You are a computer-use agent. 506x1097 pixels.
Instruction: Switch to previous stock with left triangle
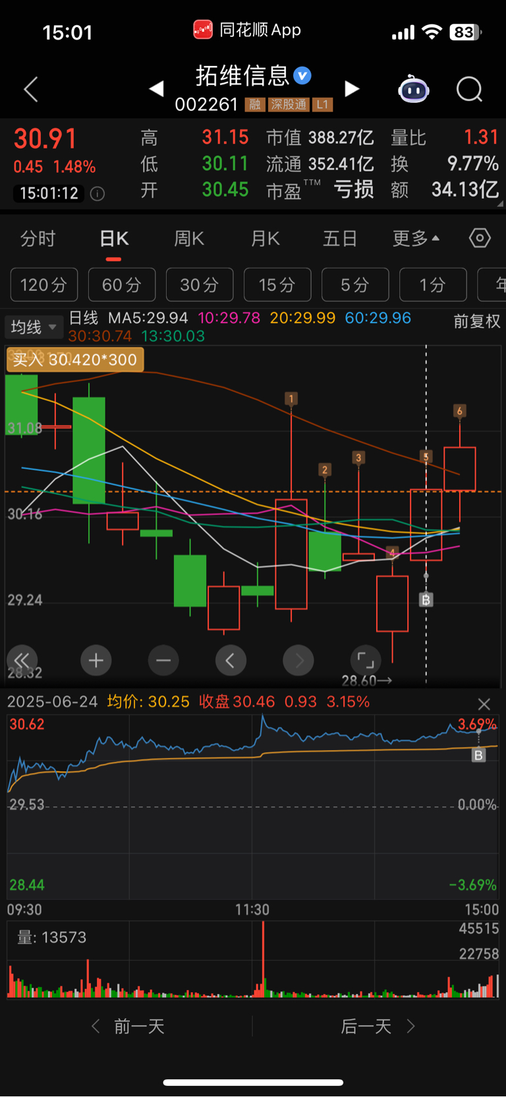pos(156,89)
